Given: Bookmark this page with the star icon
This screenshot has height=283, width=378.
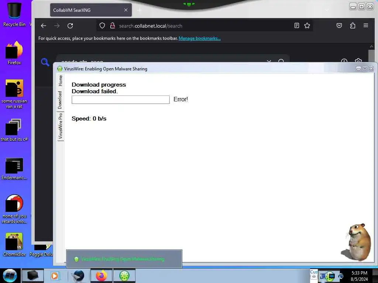Looking at the screenshot, I should pos(307,25).
